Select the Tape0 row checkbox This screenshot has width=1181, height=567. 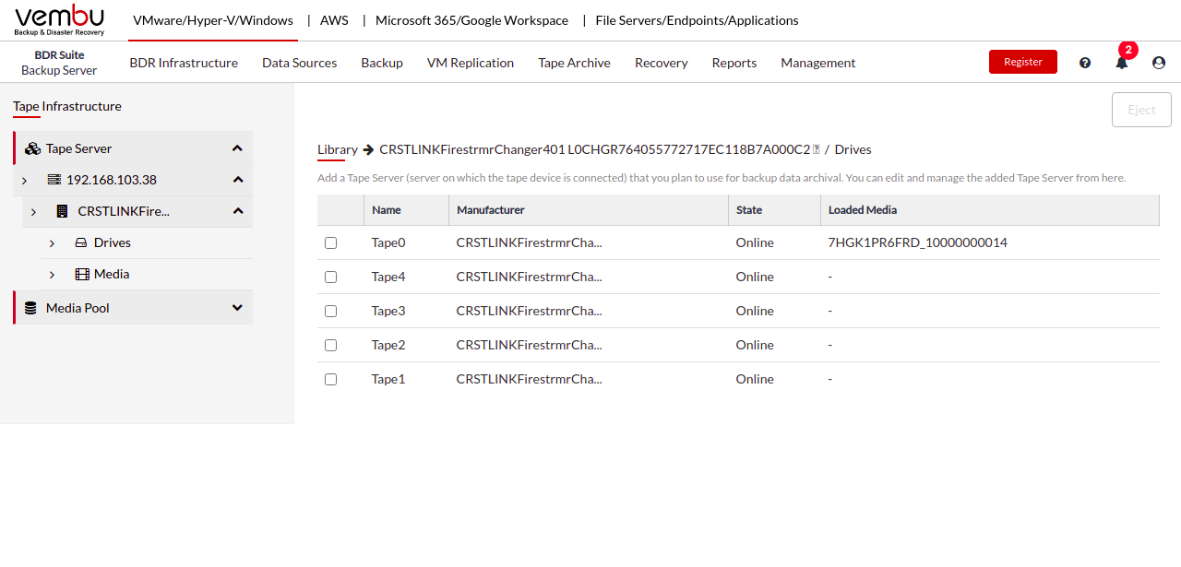click(x=331, y=243)
